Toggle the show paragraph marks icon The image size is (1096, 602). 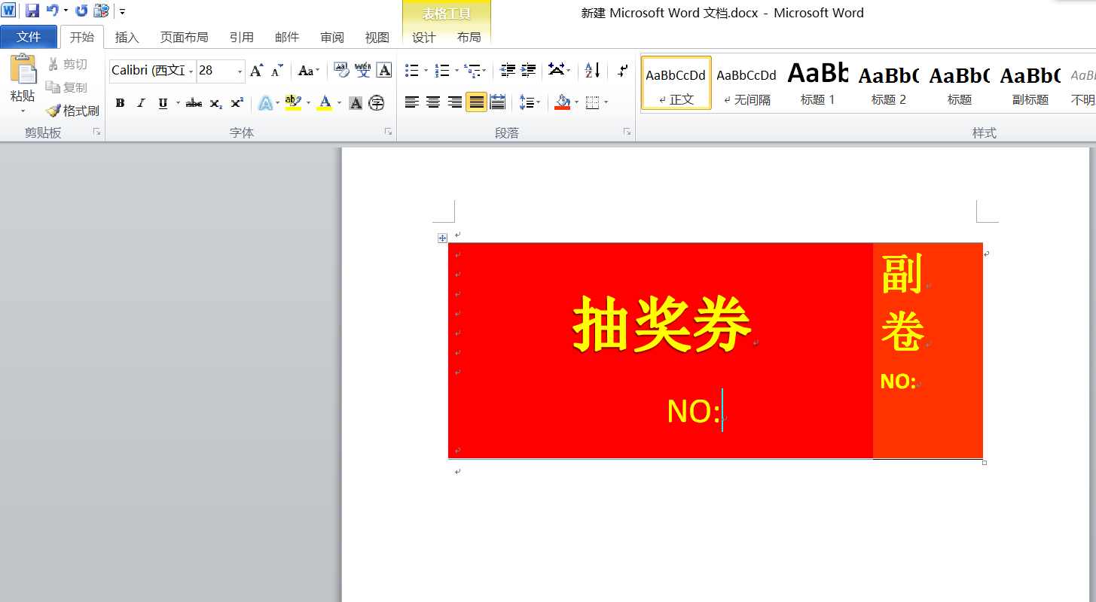point(622,71)
